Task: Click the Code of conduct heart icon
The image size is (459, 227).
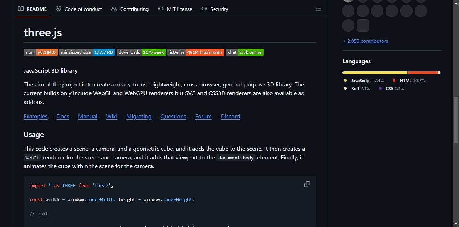Action: point(58,9)
